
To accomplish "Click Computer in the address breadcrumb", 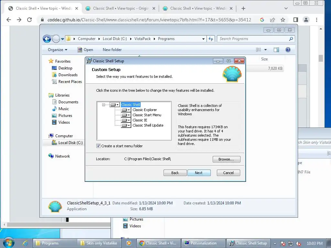I will (87, 39).
